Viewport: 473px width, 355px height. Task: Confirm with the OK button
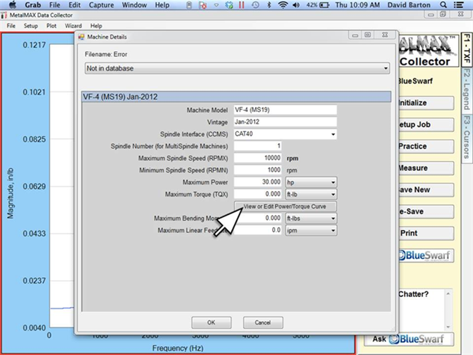pyautogui.click(x=211, y=322)
